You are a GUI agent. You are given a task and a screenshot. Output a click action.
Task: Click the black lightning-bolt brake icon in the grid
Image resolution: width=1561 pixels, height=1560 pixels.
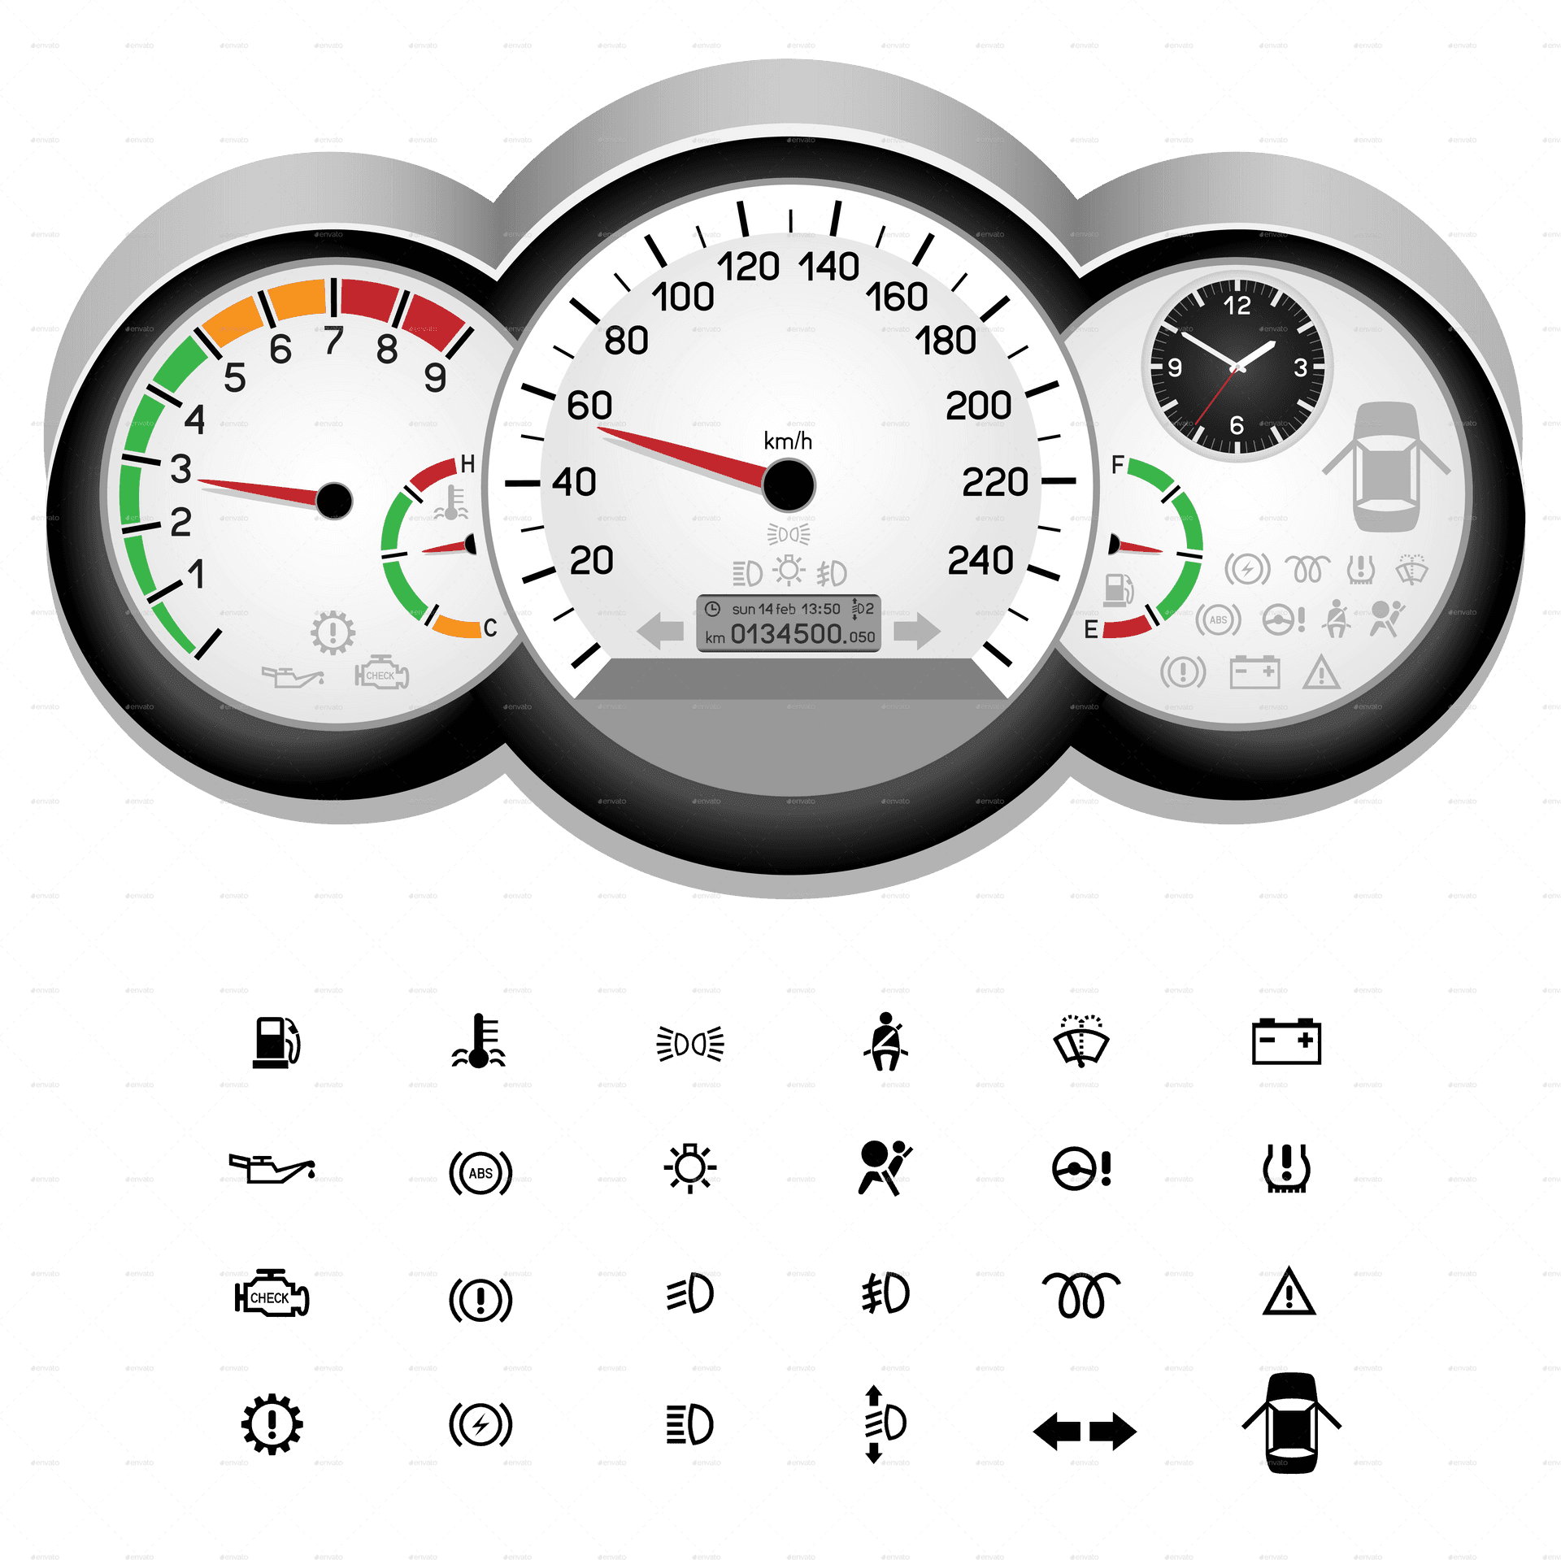pyautogui.click(x=480, y=1424)
